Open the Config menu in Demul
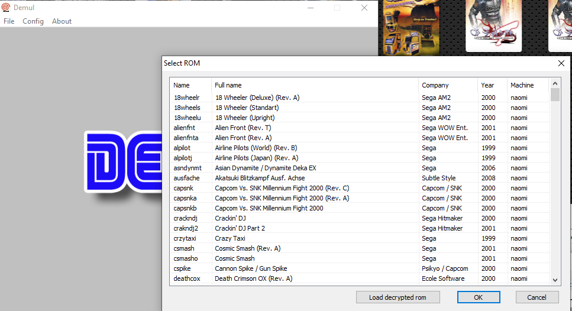This screenshot has height=311, width=572. tap(33, 21)
